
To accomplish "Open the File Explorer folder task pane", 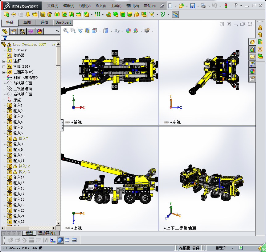I will coord(252,57).
